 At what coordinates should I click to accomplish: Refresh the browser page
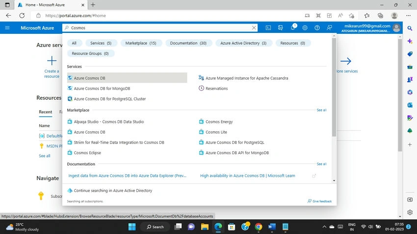22,15
